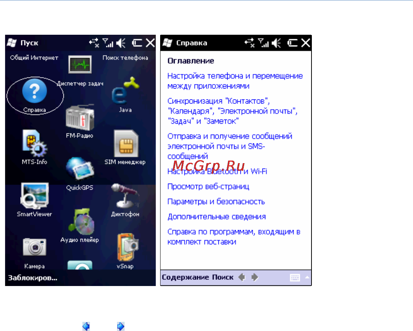Screen dimensions: 413x331
Task: Go to previous page blue arrow
Action: pos(86,326)
